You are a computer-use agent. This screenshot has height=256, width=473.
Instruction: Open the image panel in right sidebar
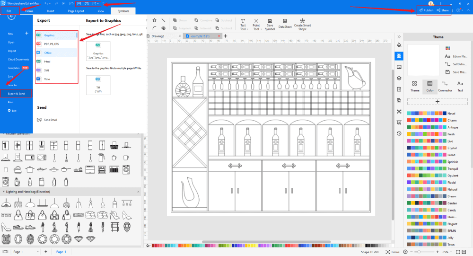[399, 67]
